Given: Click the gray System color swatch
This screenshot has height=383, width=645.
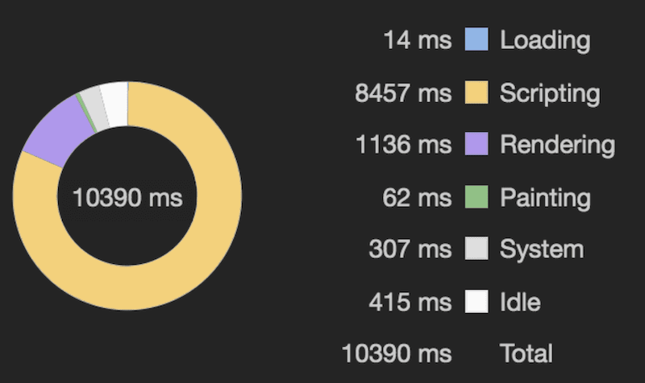Looking at the screenshot, I should tap(476, 249).
